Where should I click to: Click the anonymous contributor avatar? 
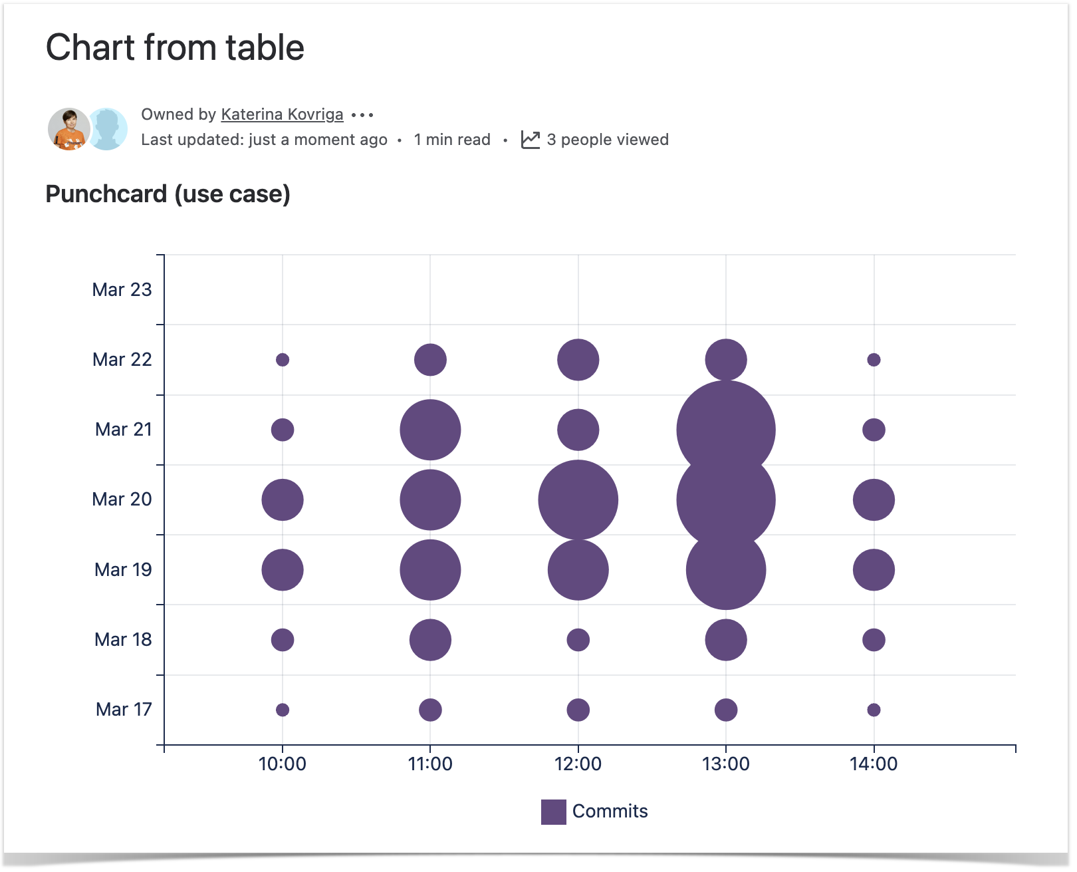point(108,128)
